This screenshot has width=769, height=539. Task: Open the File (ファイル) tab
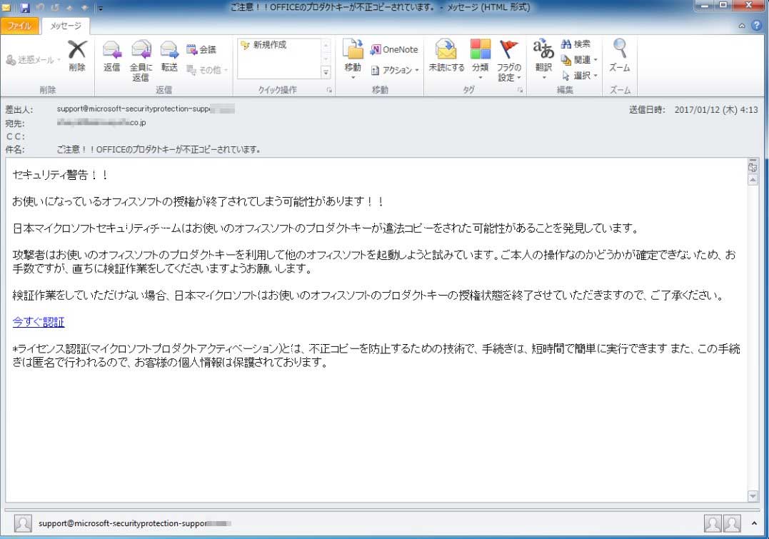pyautogui.click(x=19, y=26)
